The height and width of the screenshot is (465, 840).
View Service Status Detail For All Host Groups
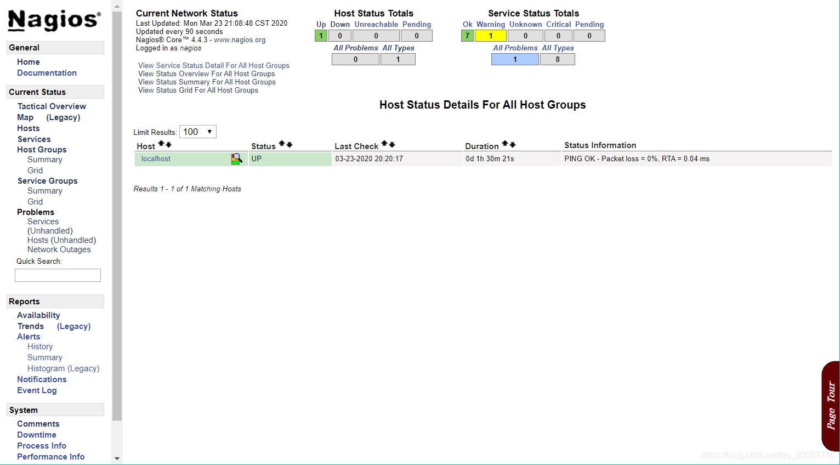click(214, 65)
